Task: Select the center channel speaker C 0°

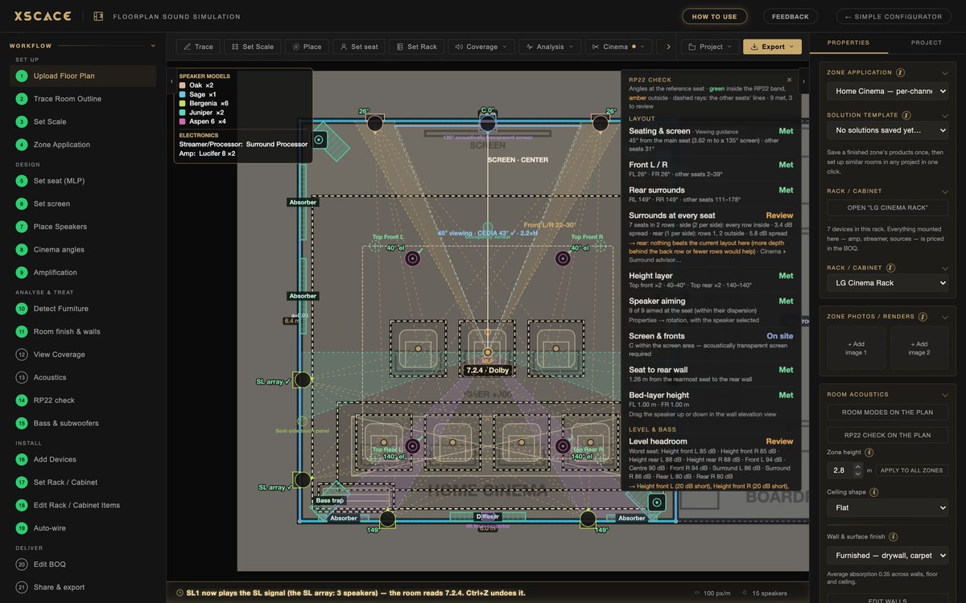Action: tap(487, 123)
